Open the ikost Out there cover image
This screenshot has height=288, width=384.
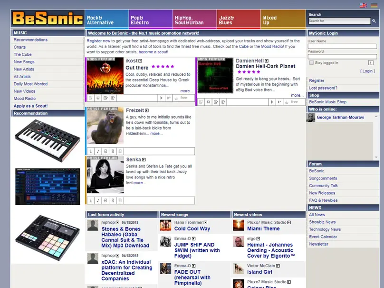coord(105,76)
